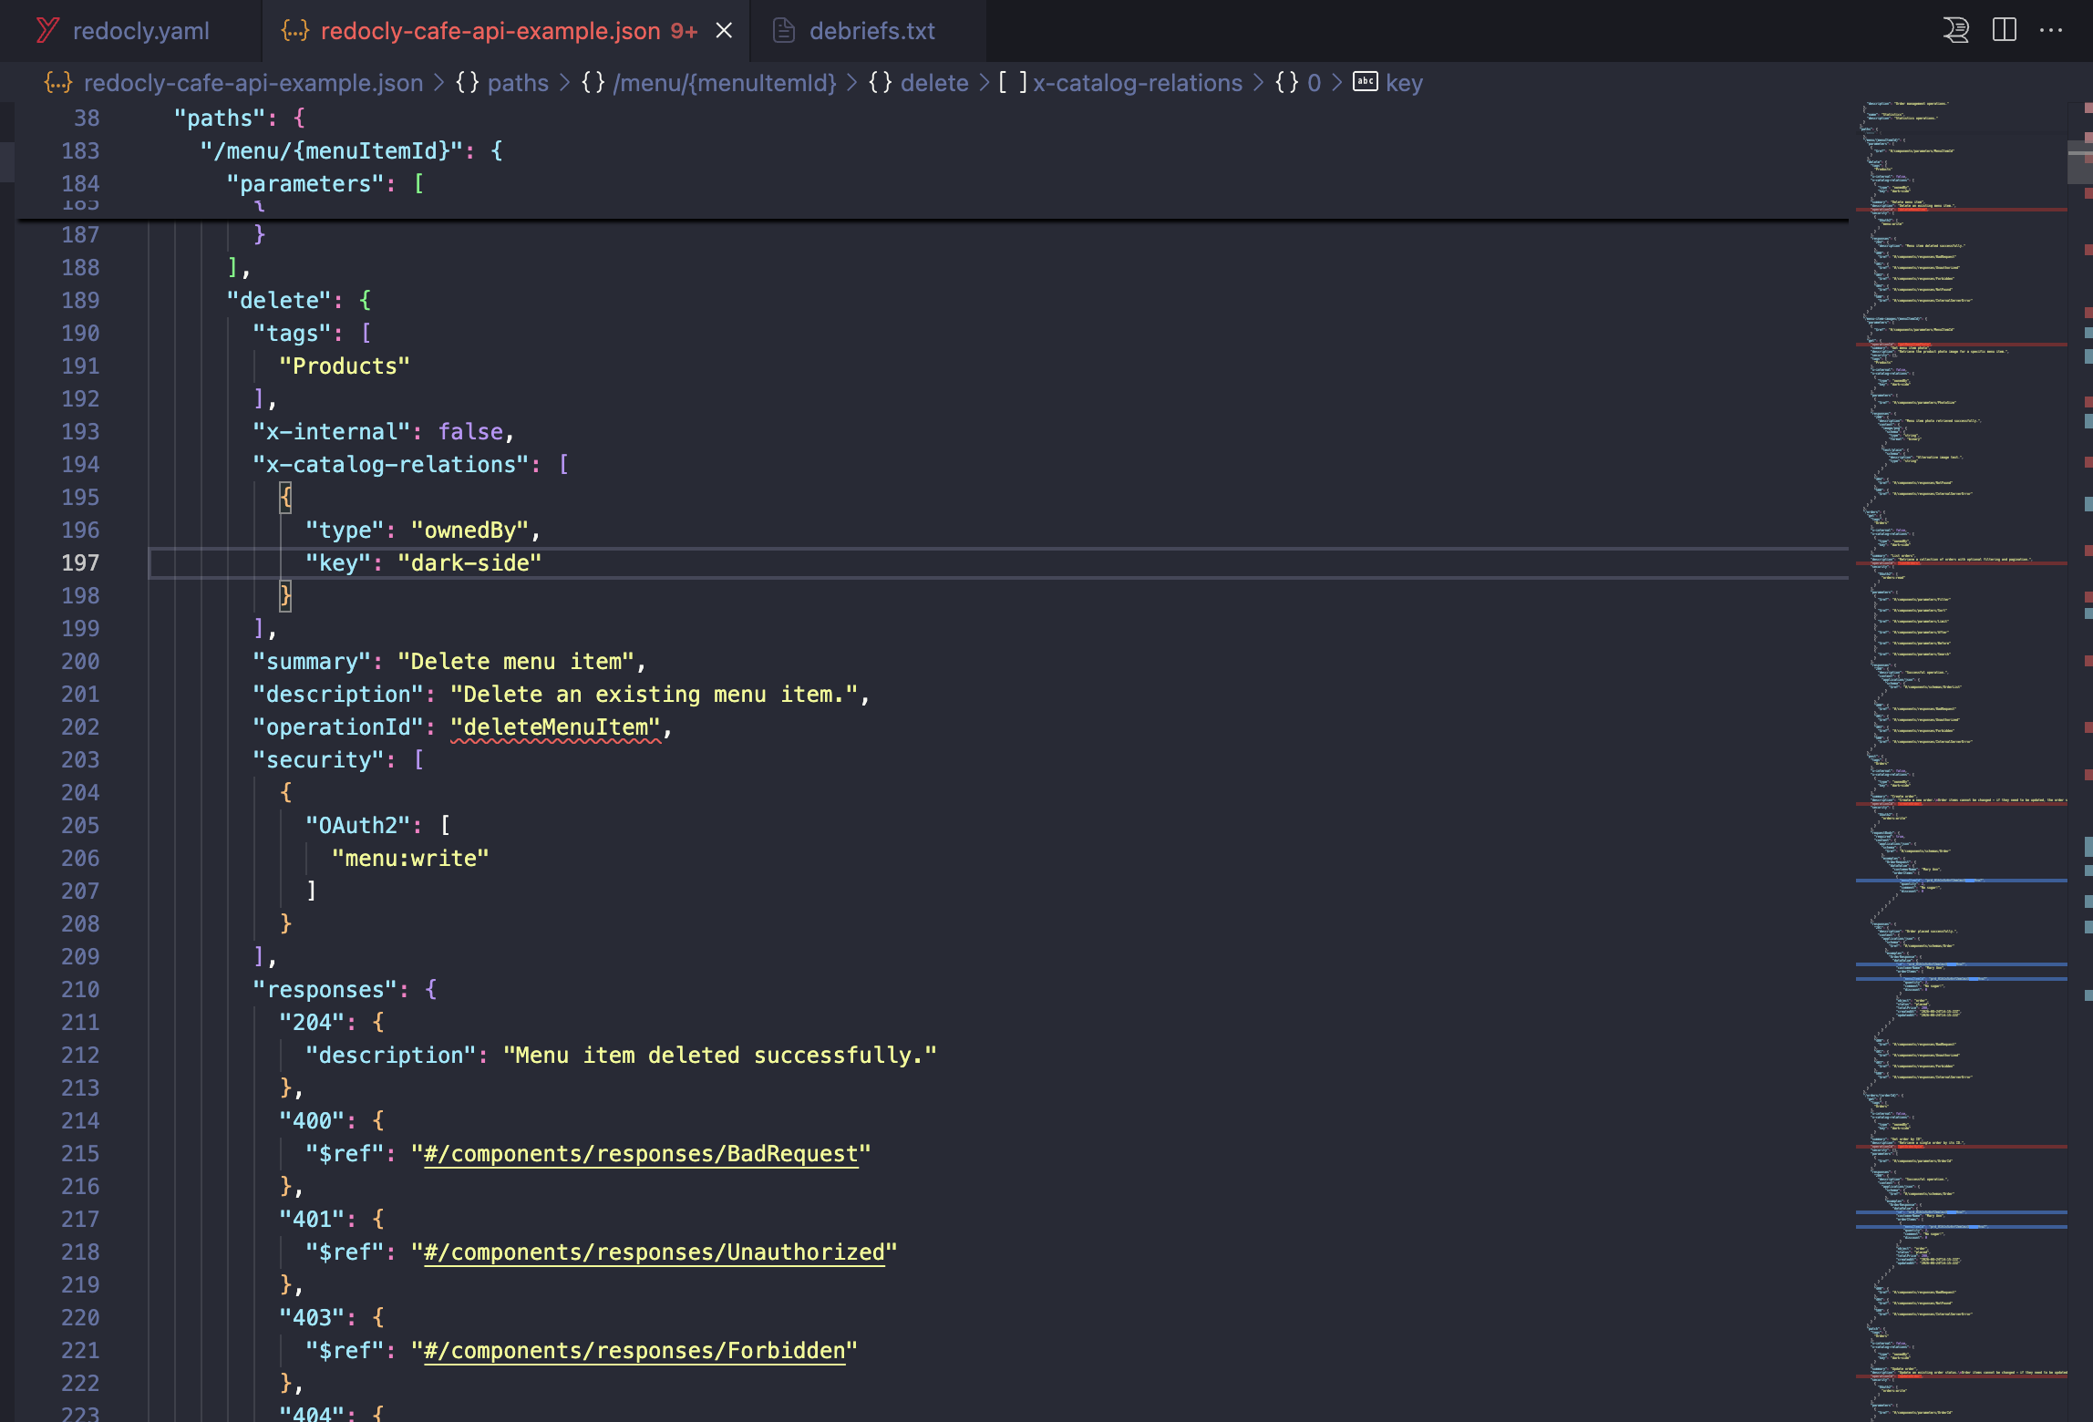The image size is (2093, 1422).
Task: Click the Redocly Y icon on redocly.yaml tab
Action: 47,30
